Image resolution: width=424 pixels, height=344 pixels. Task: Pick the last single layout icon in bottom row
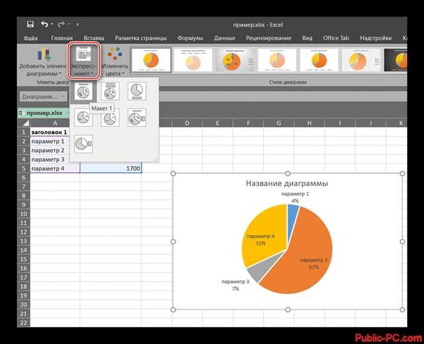click(x=84, y=144)
